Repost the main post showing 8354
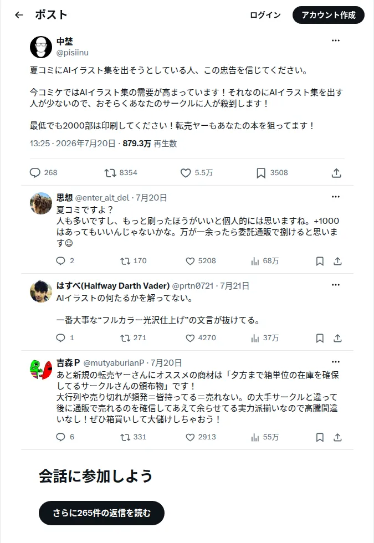The height and width of the screenshot is (543, 374). click(x=110, y=172)
